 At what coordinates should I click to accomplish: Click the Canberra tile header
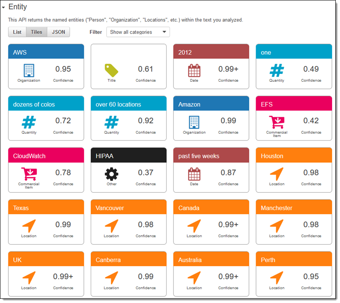128,259
